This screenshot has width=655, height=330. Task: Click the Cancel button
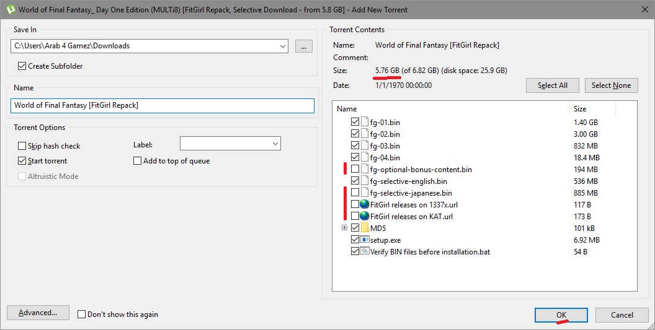[622, 315]
